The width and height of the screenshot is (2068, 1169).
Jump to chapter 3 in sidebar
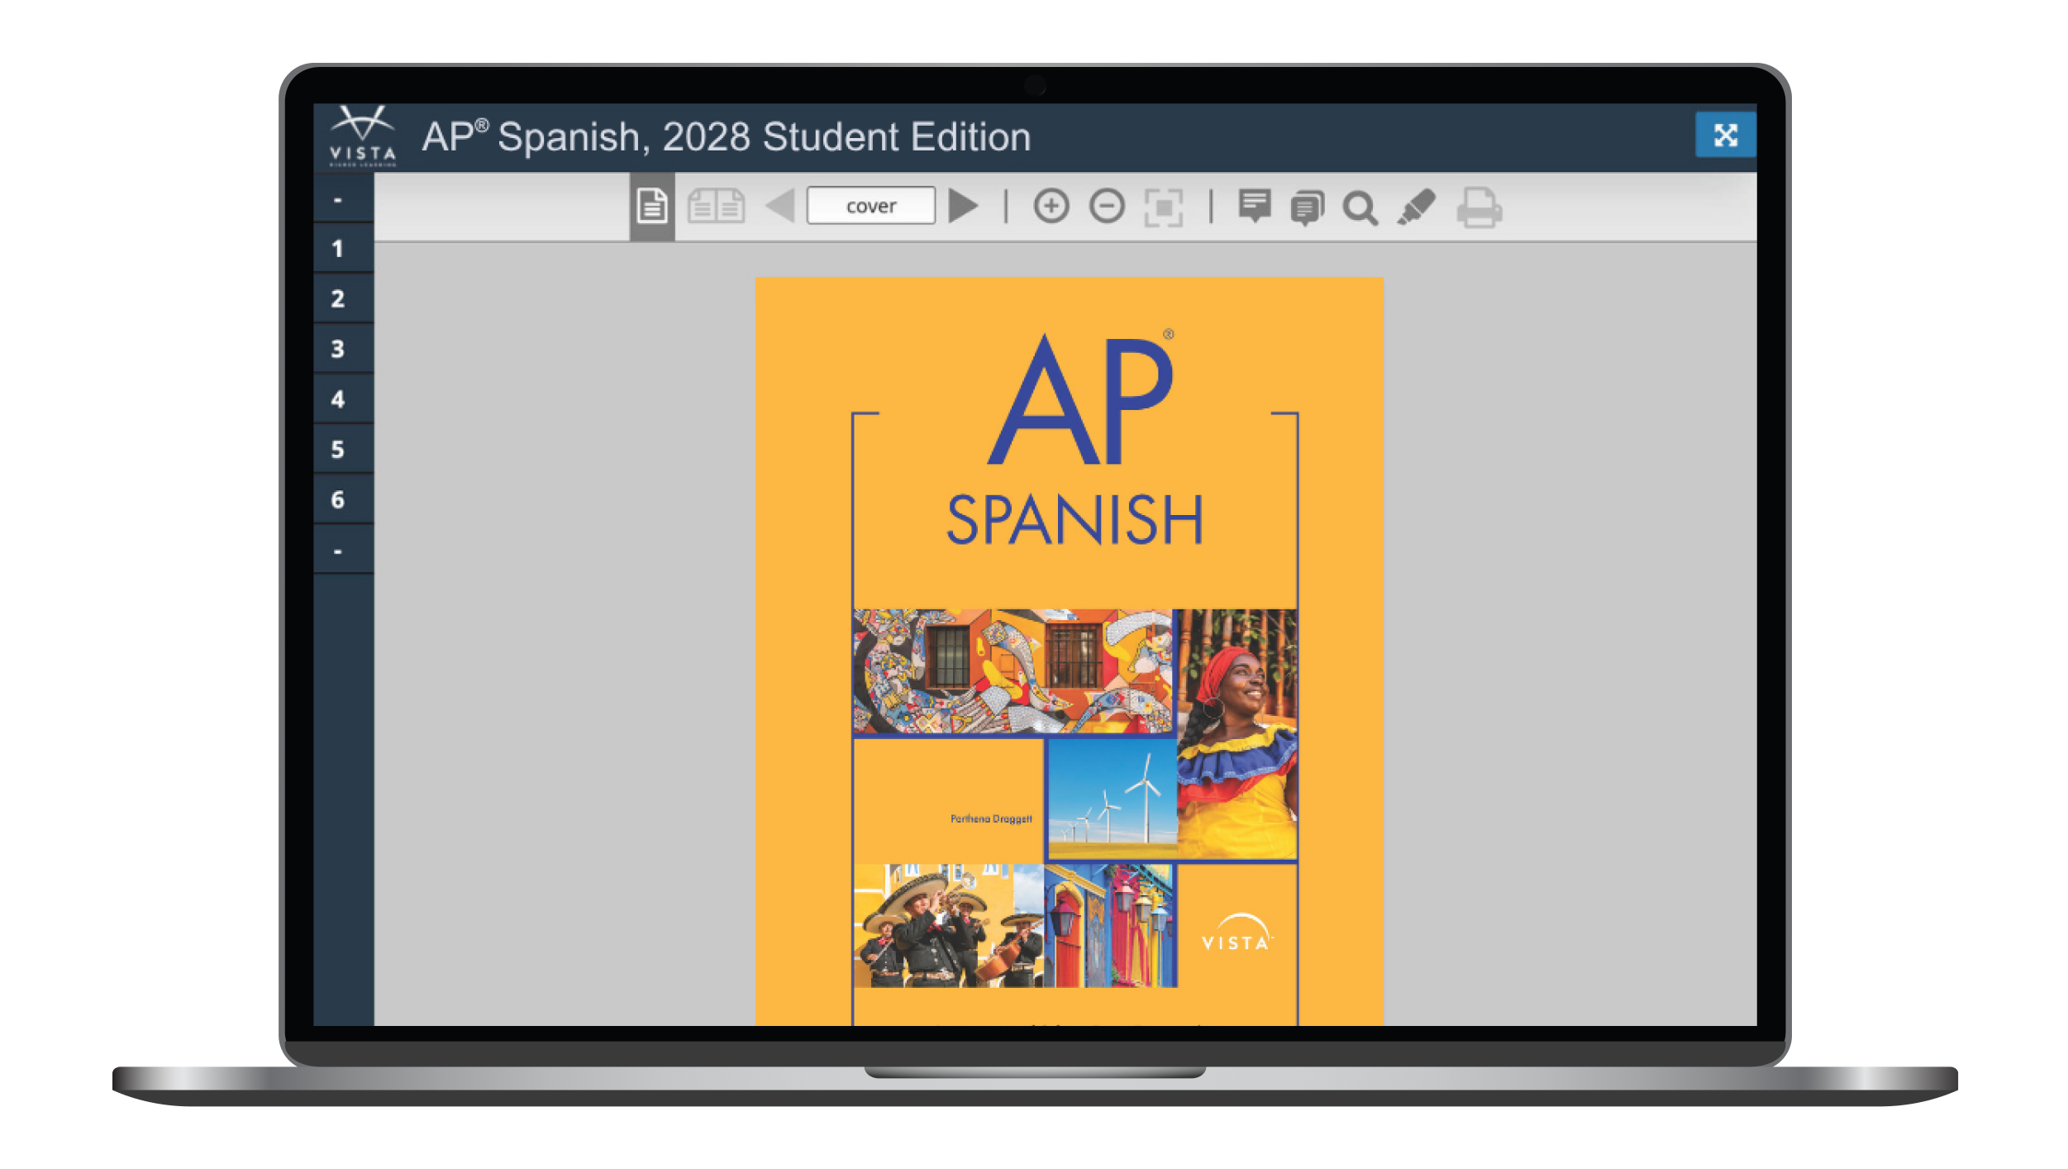pos(344,349)
